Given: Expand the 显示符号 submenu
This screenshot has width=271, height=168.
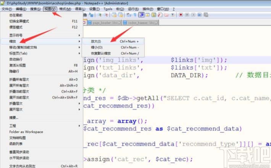Looking at the screenshot, I should click(42, 35).
